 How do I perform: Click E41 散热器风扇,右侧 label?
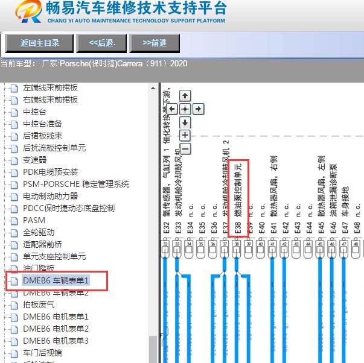[x=274, y=195]
